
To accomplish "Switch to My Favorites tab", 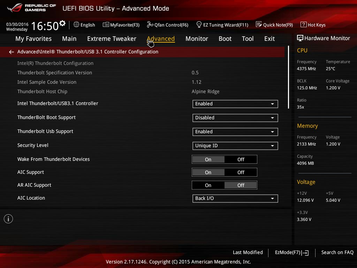I will [x=33, y=39].
